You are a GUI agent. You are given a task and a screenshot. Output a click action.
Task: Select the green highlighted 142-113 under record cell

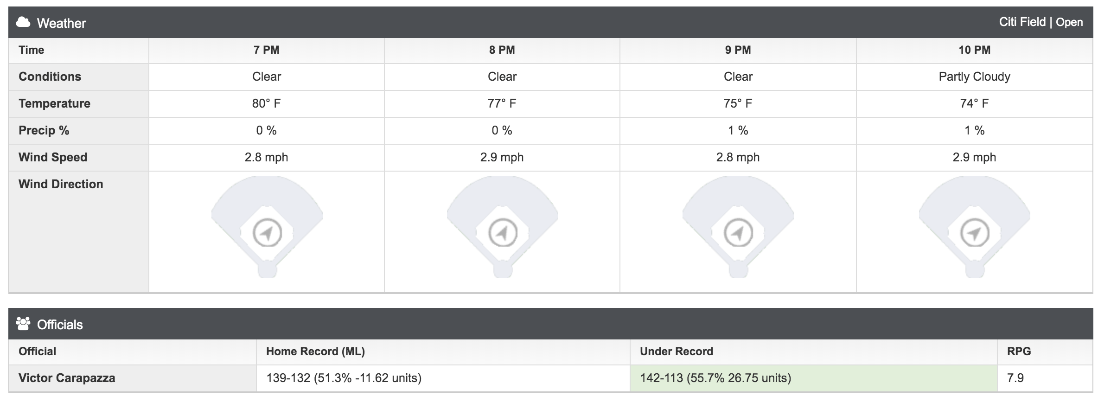tap(813, 378)
